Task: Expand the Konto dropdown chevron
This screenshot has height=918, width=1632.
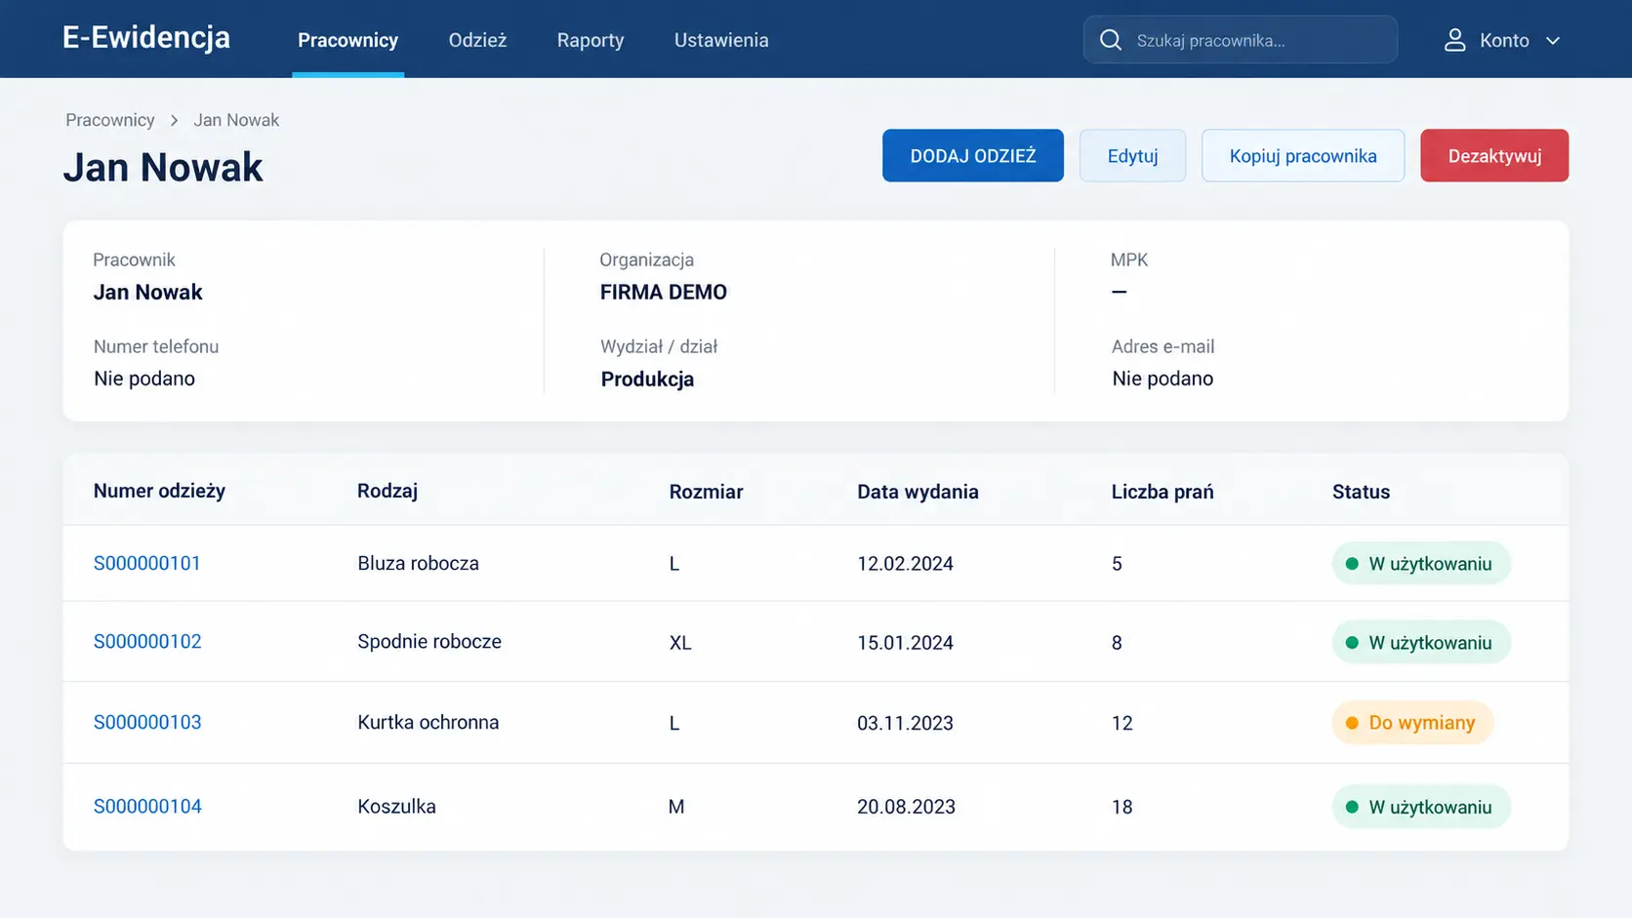Action: (1553, 41)
